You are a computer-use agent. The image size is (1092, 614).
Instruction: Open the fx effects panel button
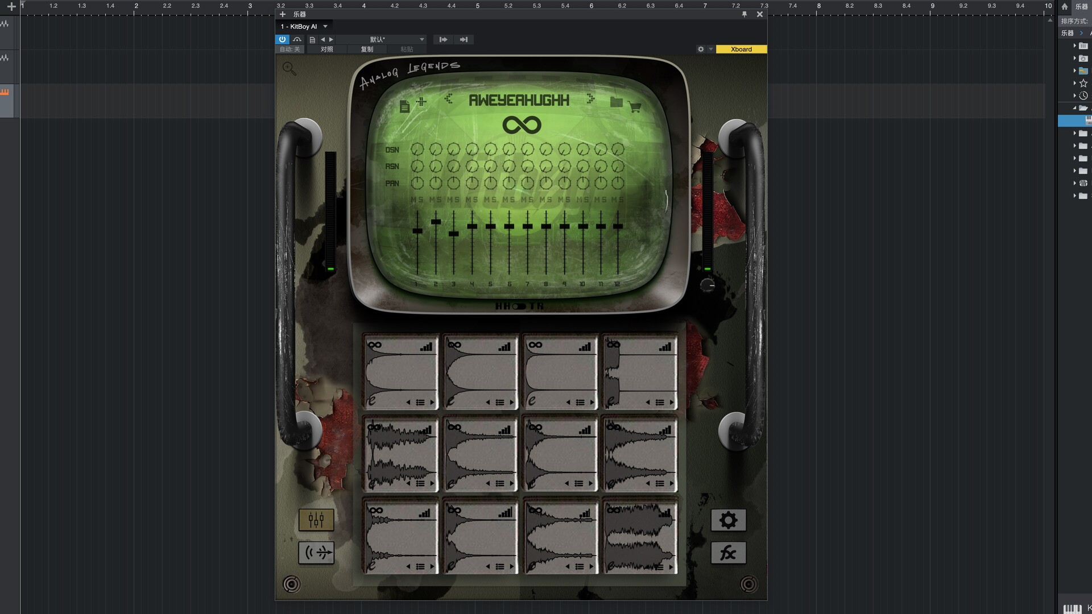pyautogui.click(x=728, y=553)
